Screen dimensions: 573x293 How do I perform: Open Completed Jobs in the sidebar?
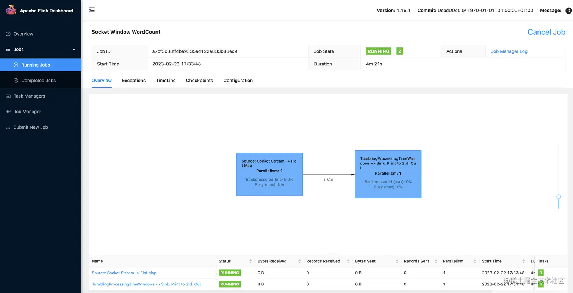[41, 80]
